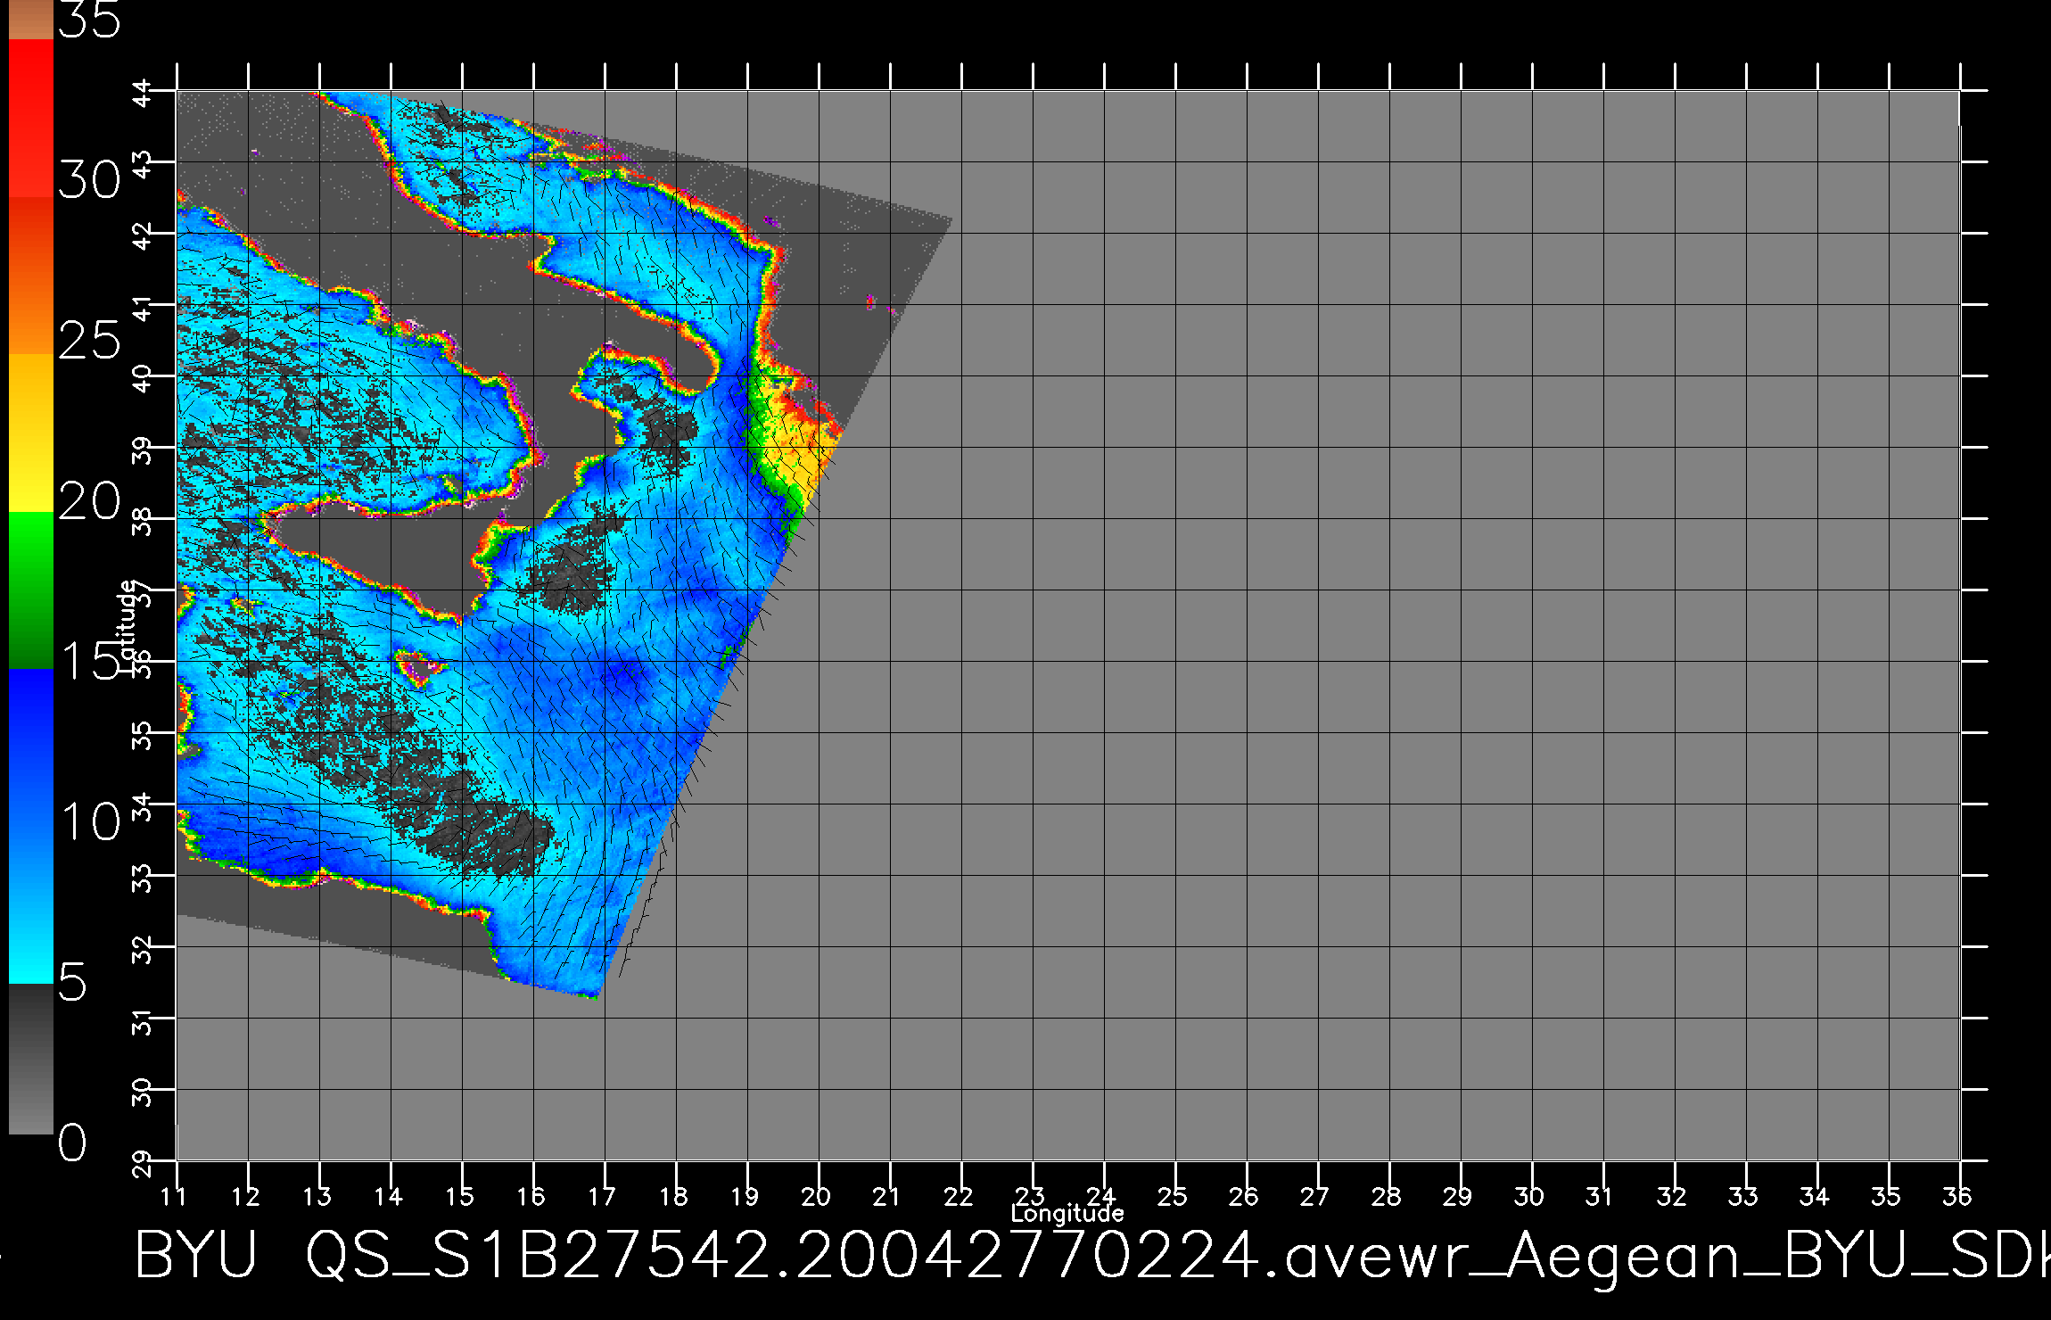Click longitude tick label 26
This screenshot has width=2051, height=1320.
click(x=1245, y=1196)
